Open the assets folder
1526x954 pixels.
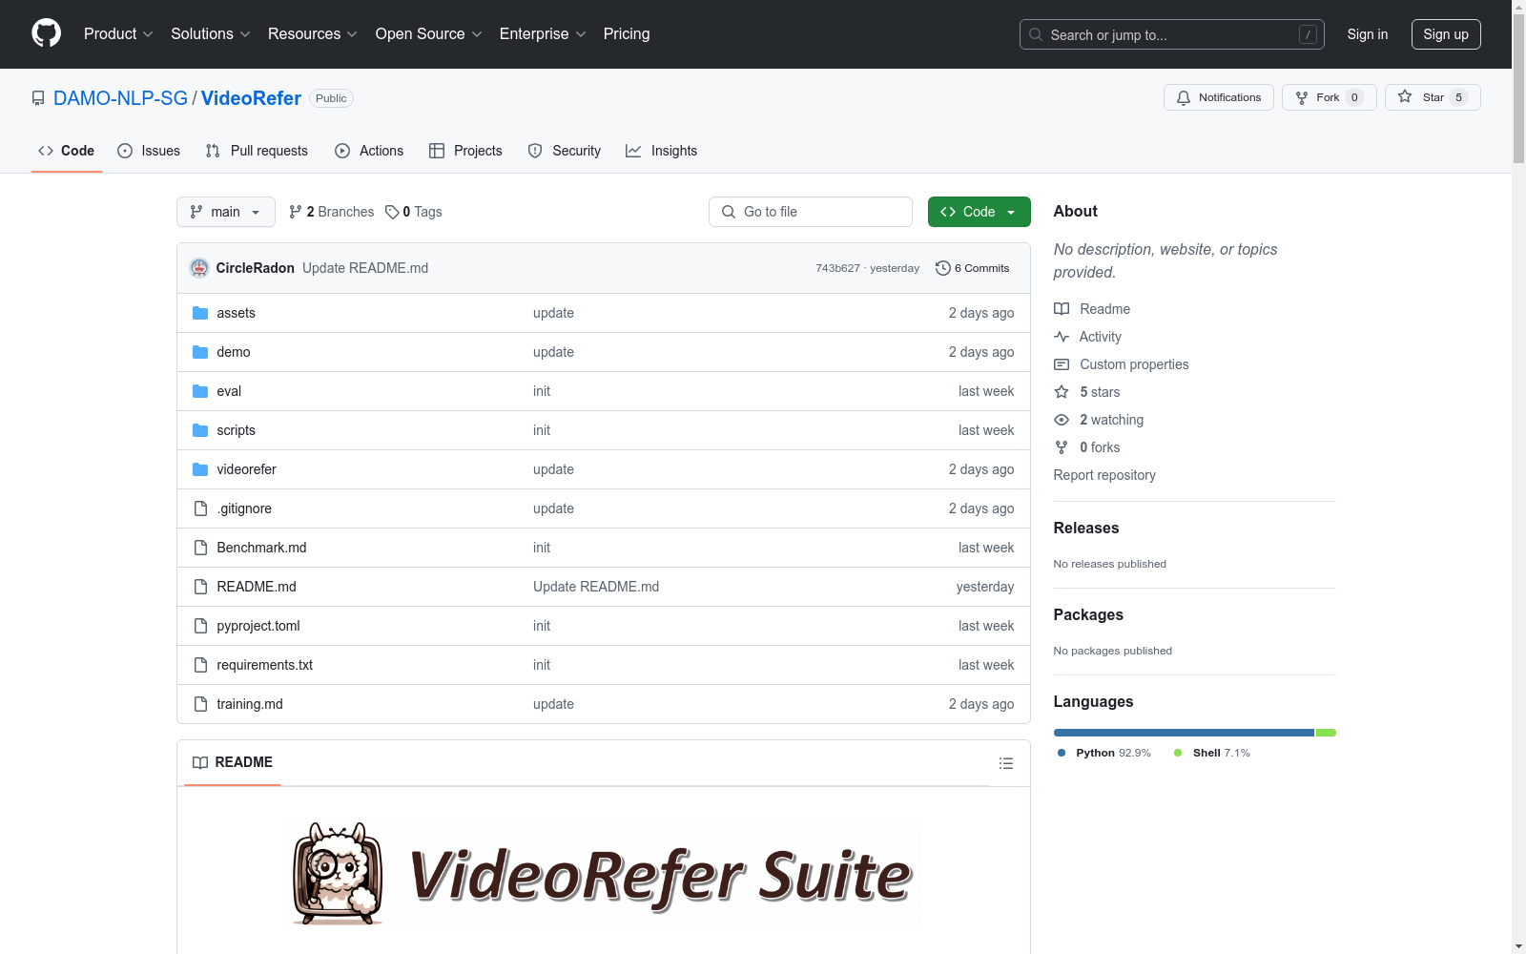236,313
